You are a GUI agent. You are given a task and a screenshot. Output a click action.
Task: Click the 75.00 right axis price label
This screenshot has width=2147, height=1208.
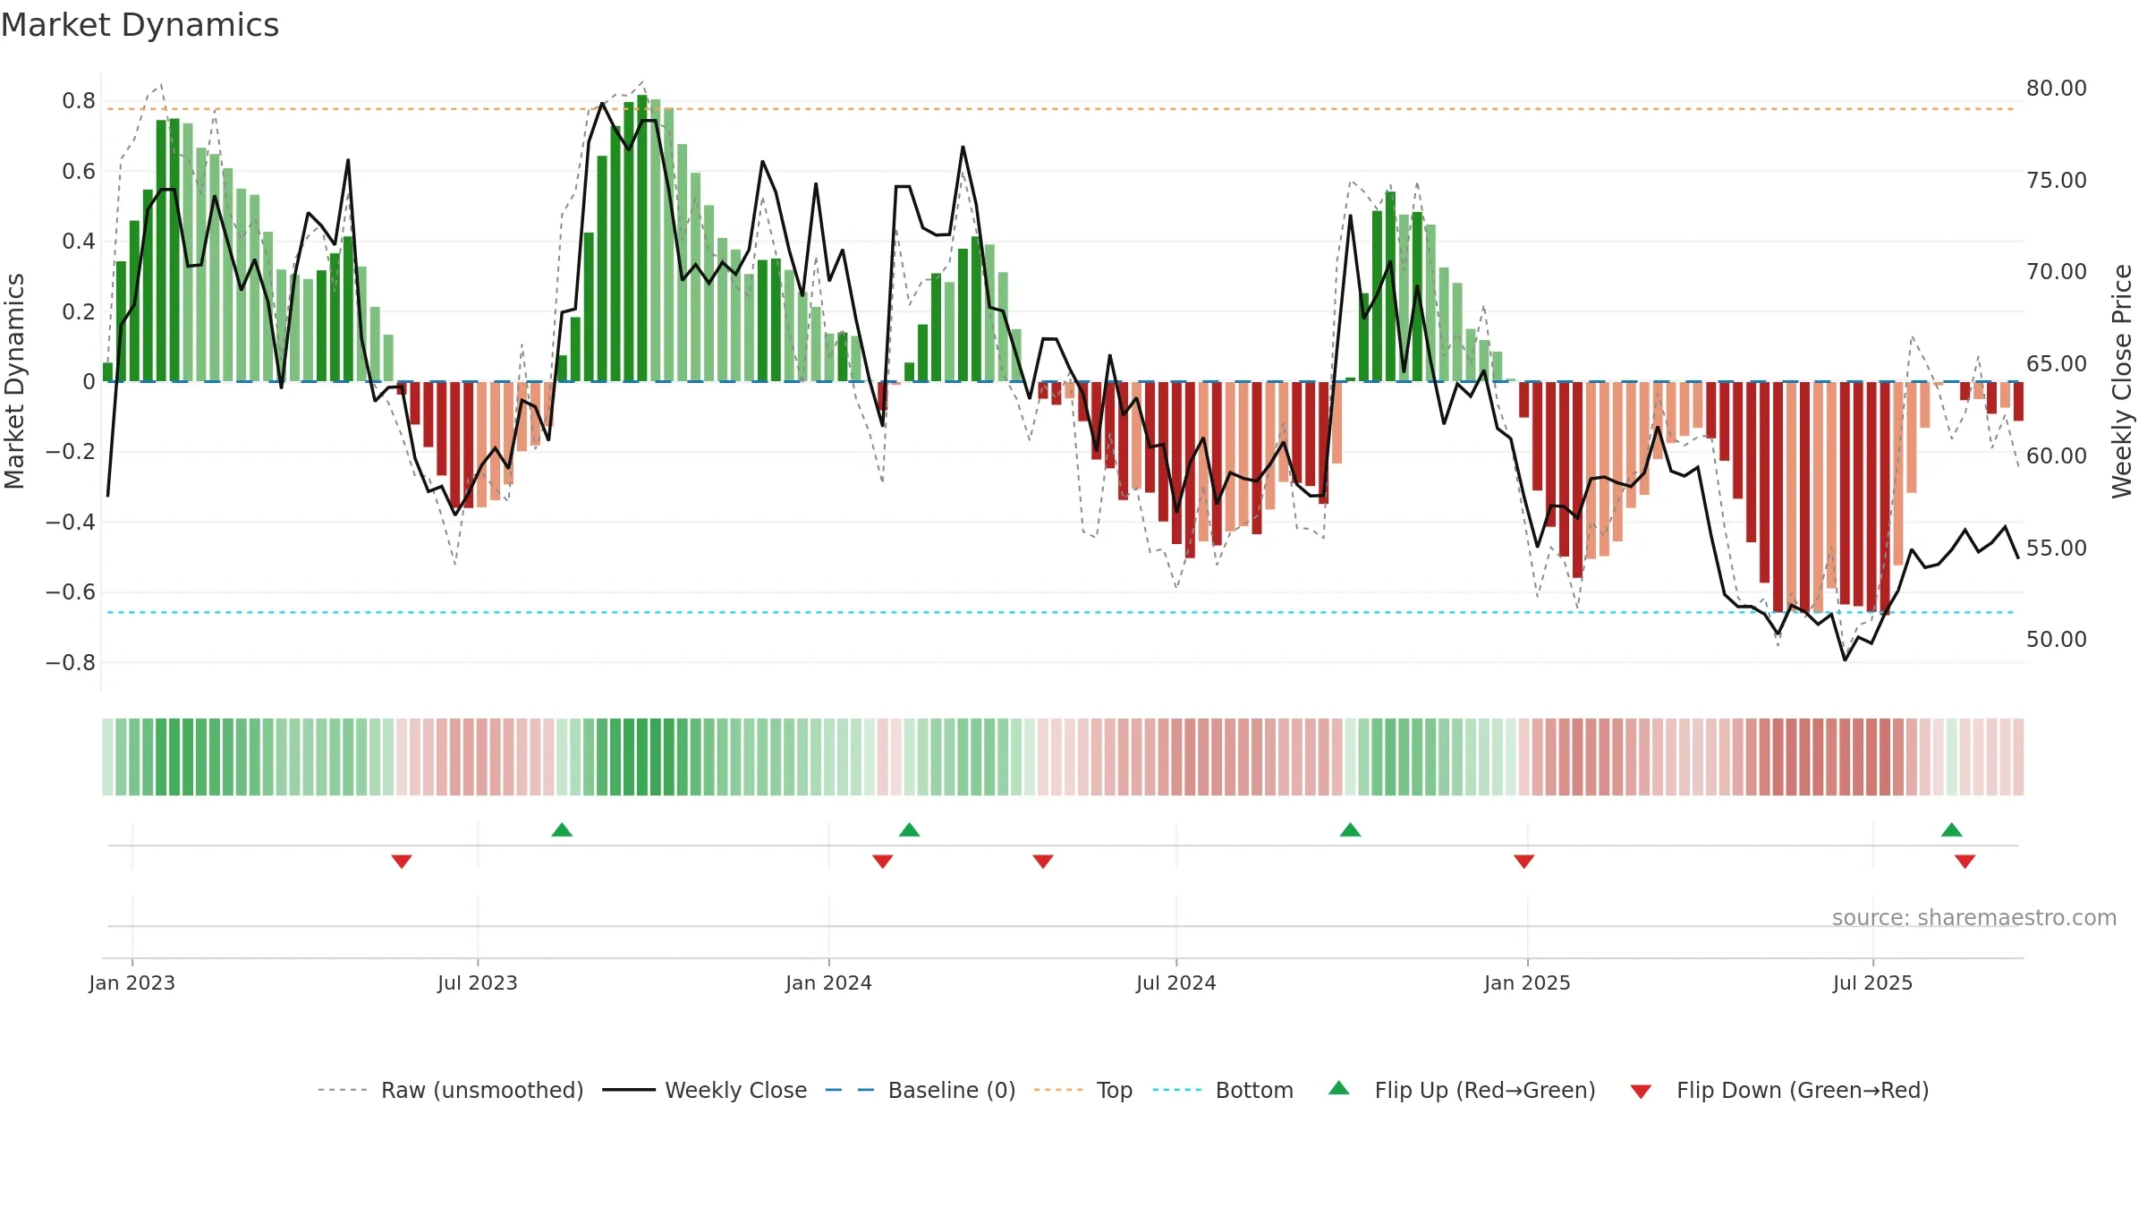(2057, 180)
